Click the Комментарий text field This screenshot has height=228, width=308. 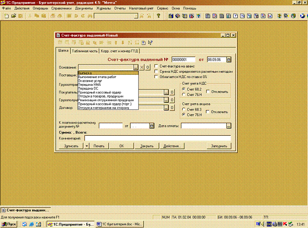(x=157, y=138)
